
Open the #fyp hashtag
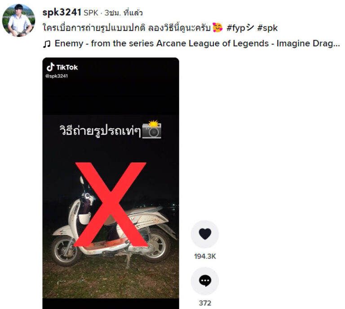[240, 28]
